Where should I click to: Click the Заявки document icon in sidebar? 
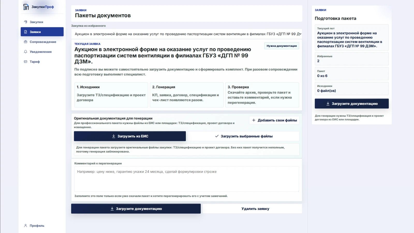[x=25, y=32]
